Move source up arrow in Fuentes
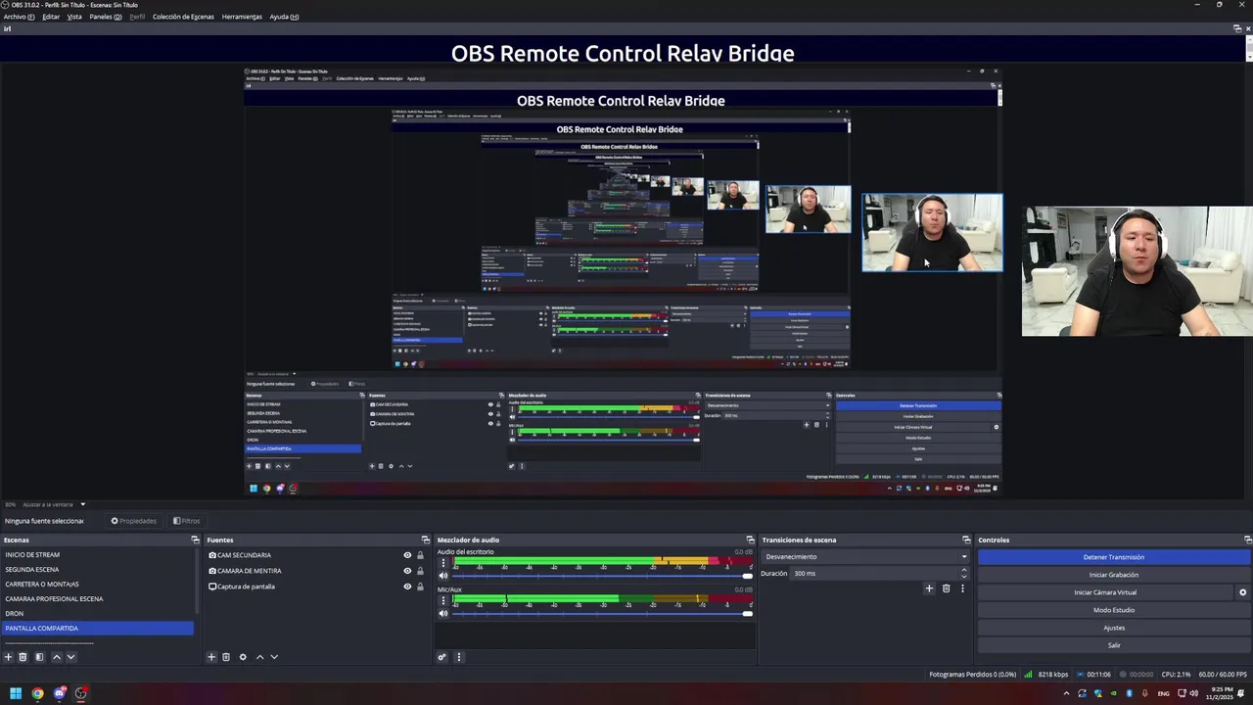 tap(259, 657)
